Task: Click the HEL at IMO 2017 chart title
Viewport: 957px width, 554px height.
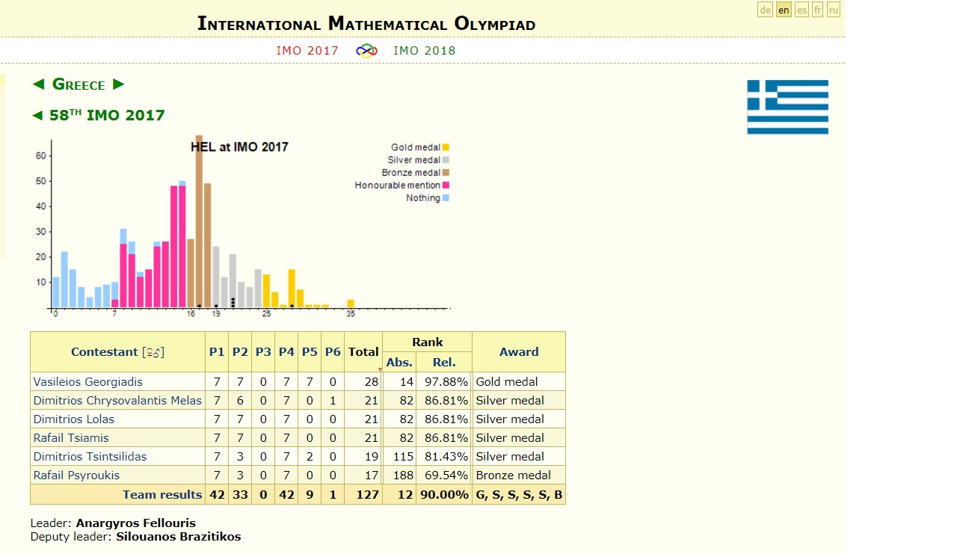Action: point(239,147)
